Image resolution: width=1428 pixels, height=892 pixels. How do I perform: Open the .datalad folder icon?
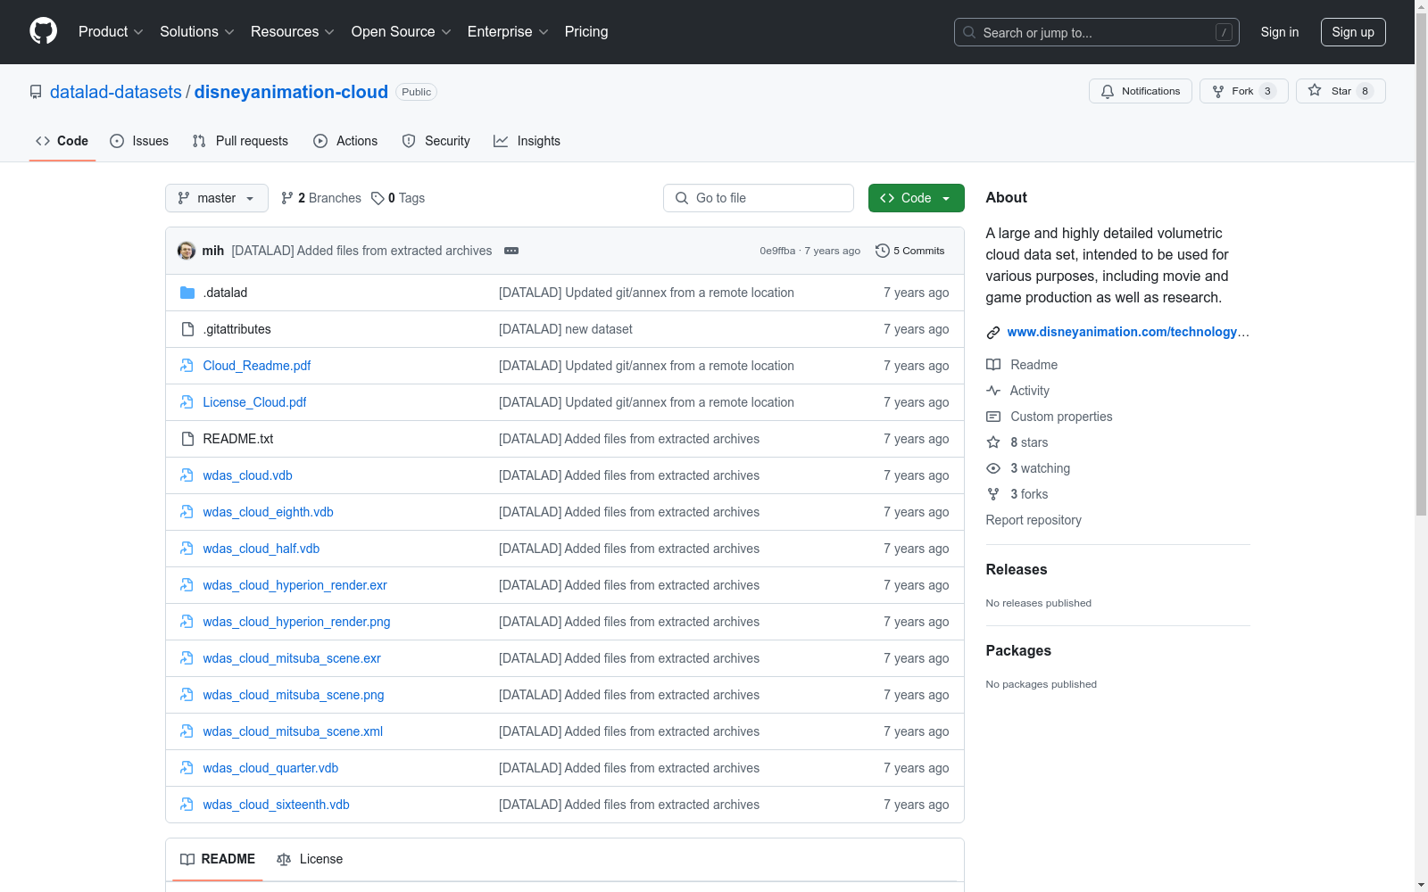pyautogui.click(x=187, y=293)
